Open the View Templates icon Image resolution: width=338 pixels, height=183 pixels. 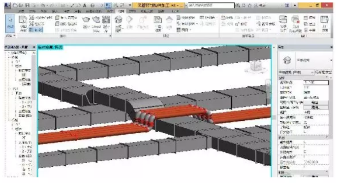click(23, 23)
